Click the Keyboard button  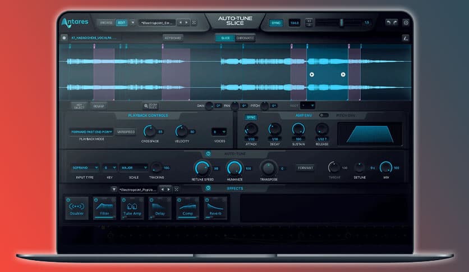tap(173, 38)
